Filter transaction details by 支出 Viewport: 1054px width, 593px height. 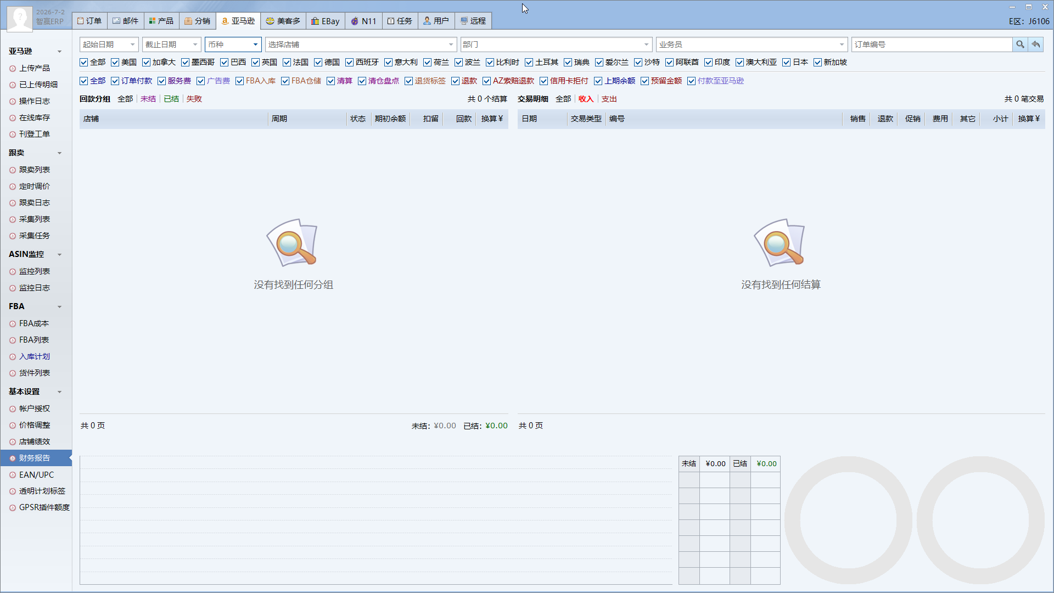click(609, 99)
